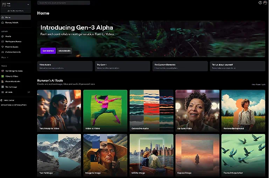Open the Frame Interpolation tool thumbnail
Screen dimensions: 269x178
pos(243,155)
